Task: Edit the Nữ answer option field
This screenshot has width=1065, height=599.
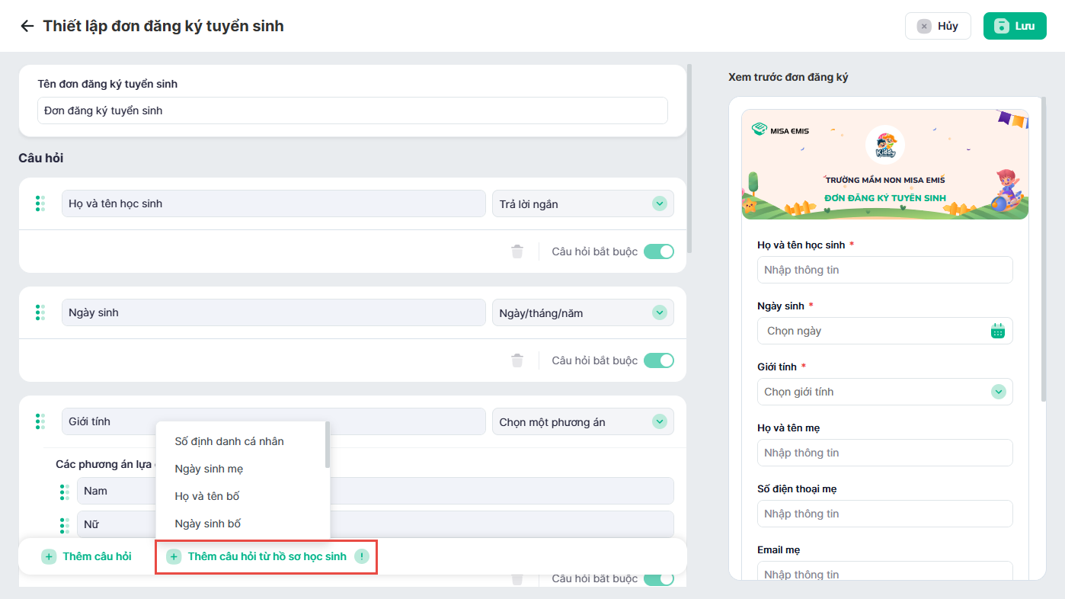Action: coord(376,524)
